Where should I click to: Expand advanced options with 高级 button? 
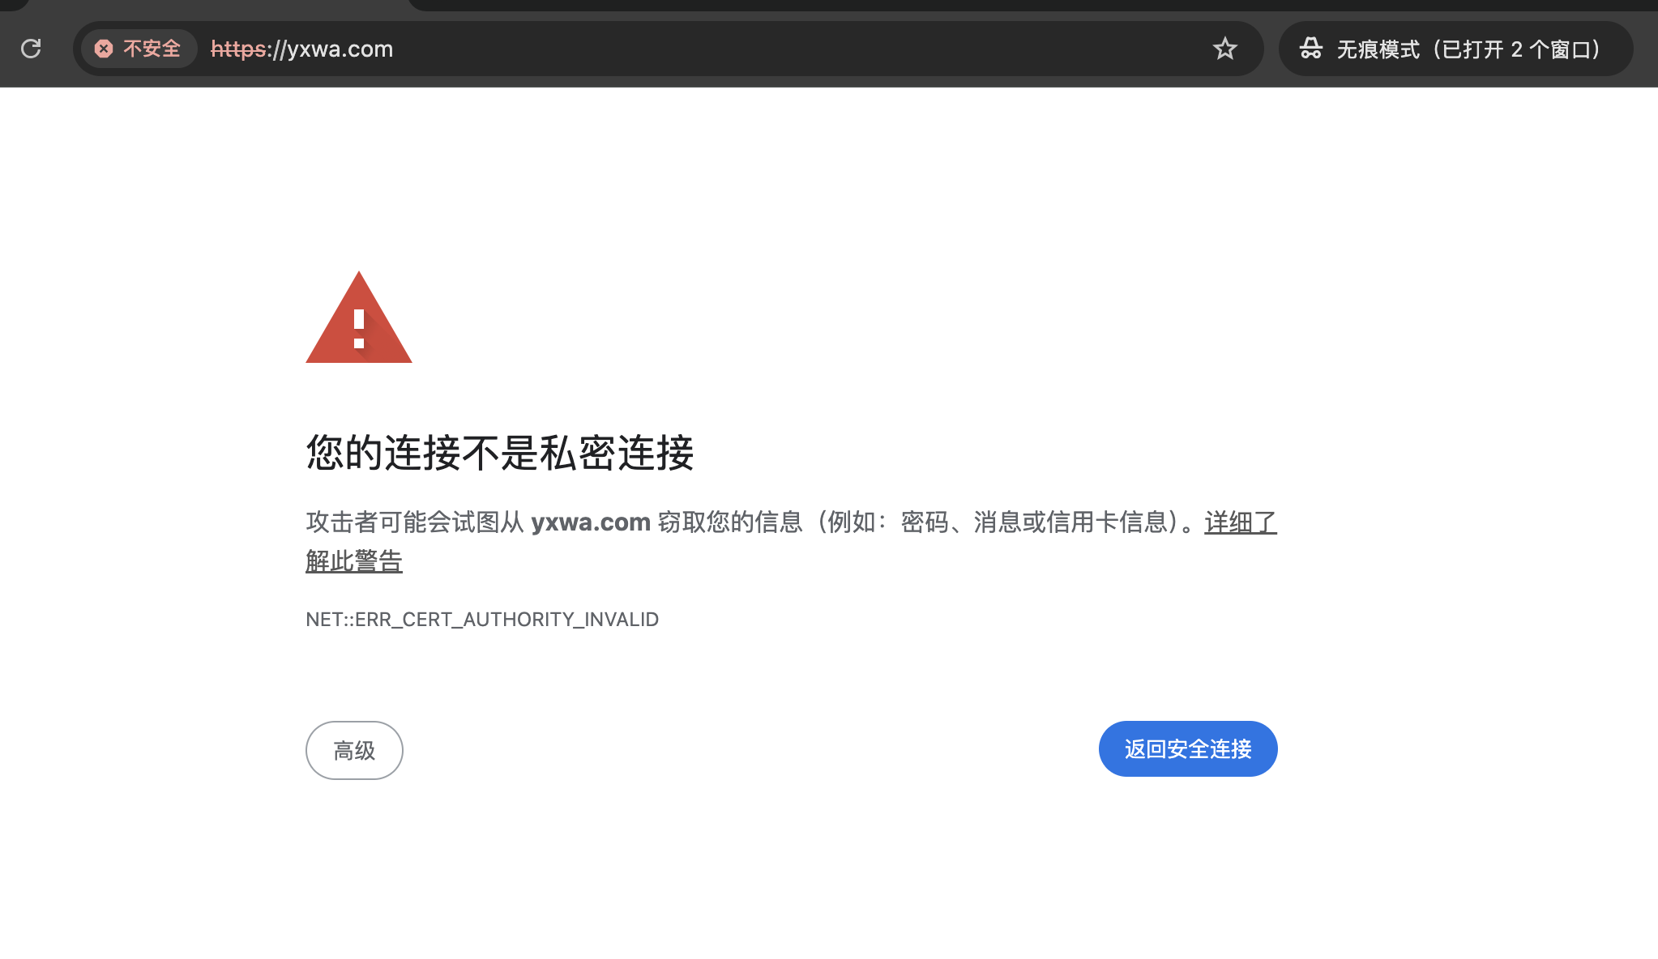click(x=354, y=750)
